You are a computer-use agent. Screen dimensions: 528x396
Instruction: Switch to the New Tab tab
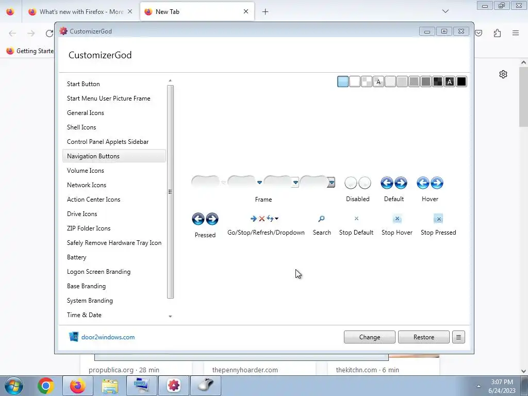(197, 12)
